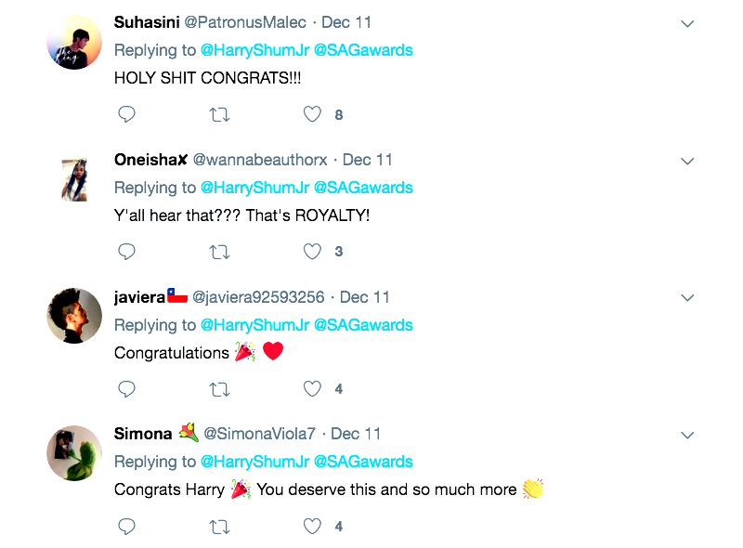This screenshot has width=743, height=548.
Task: Reply to Suhasini's congrats tweet
Action: pos(127,114)
